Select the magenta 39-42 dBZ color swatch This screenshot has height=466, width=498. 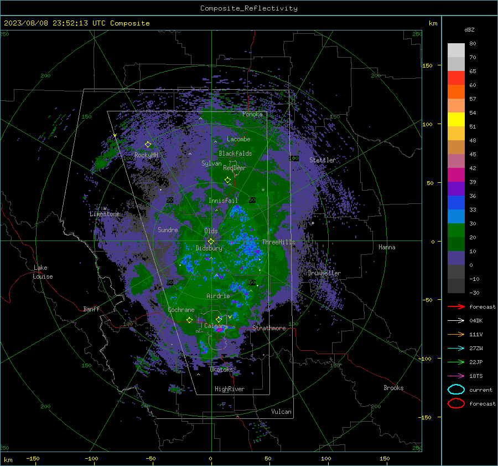click(456, 175)
